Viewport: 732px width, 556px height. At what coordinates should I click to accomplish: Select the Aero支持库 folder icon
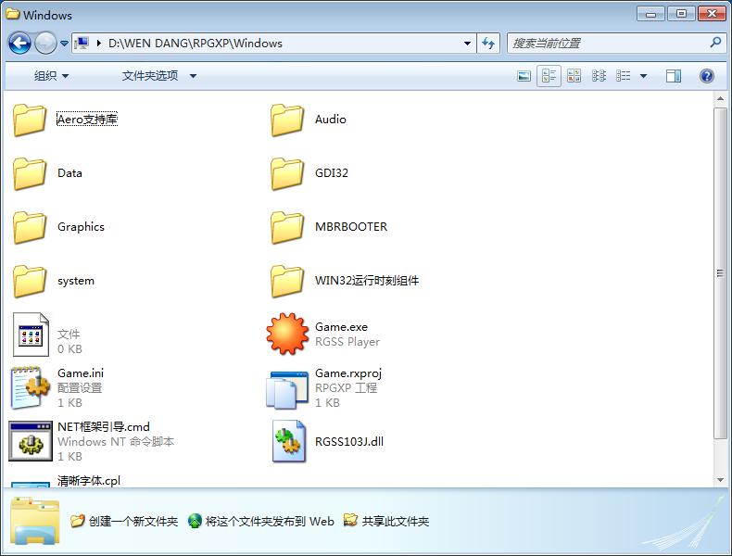tap(30, 120)
